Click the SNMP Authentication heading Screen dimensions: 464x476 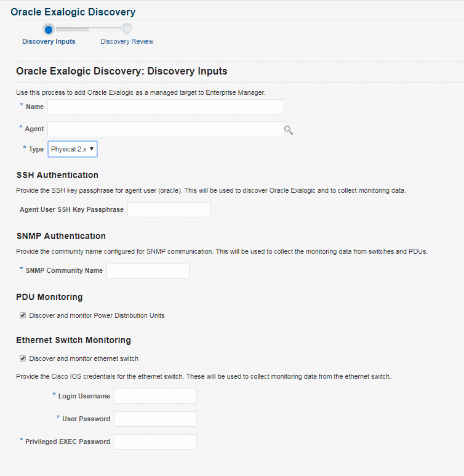click(x=61, y=236)
